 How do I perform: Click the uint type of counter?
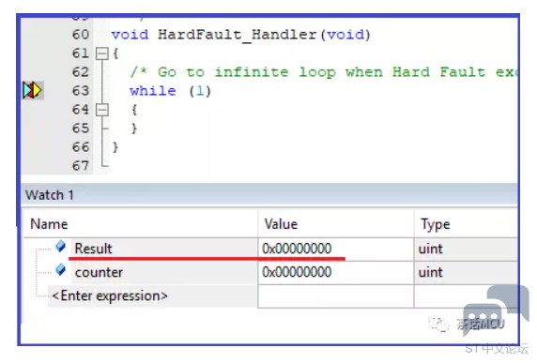(x=431, y=273)
